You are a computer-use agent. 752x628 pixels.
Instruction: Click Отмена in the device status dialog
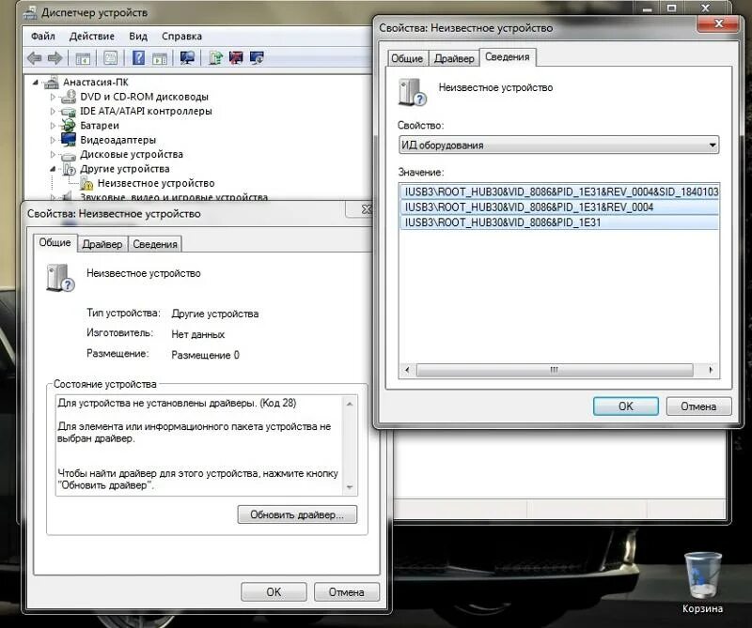(346, 592)
